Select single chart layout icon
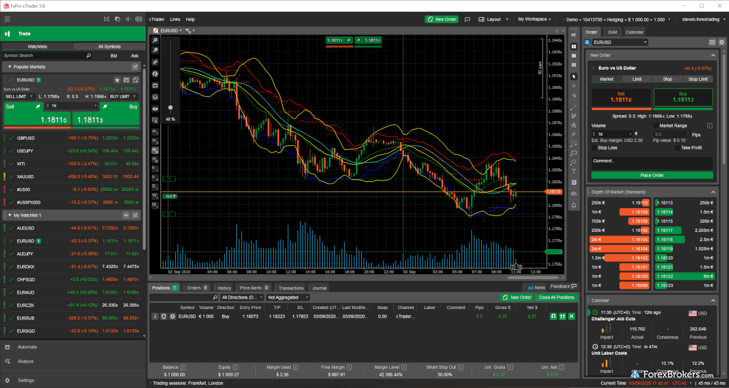Screen dimensions: 729x388 [574, 56]
